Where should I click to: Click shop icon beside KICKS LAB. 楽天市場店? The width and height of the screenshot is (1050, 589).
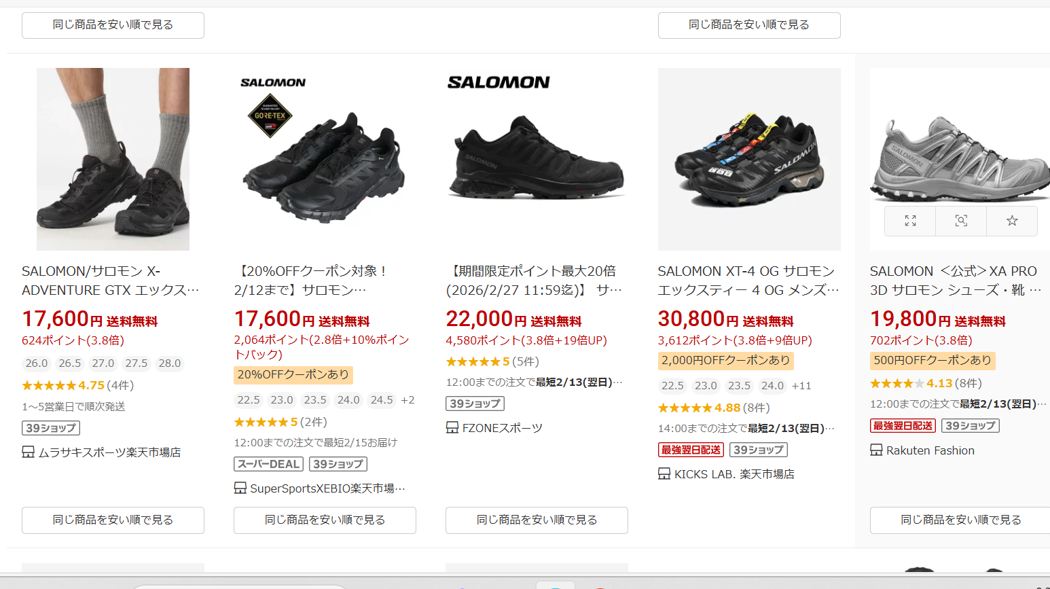pyautogui.click(x=664, y=474)
